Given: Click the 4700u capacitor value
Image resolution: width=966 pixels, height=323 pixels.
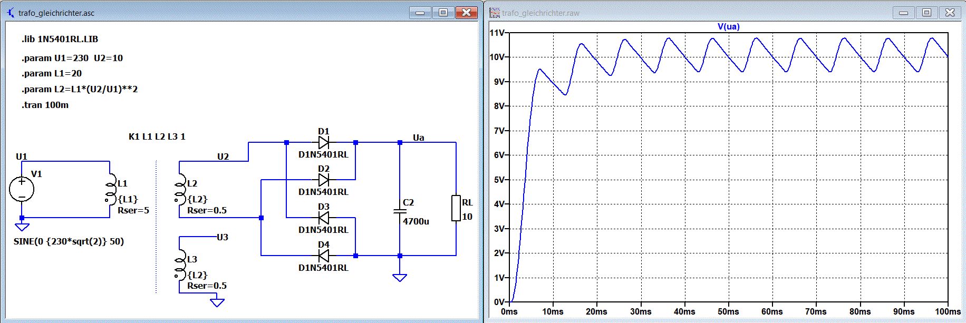Looking at the screenshot, I should point(416,221).
